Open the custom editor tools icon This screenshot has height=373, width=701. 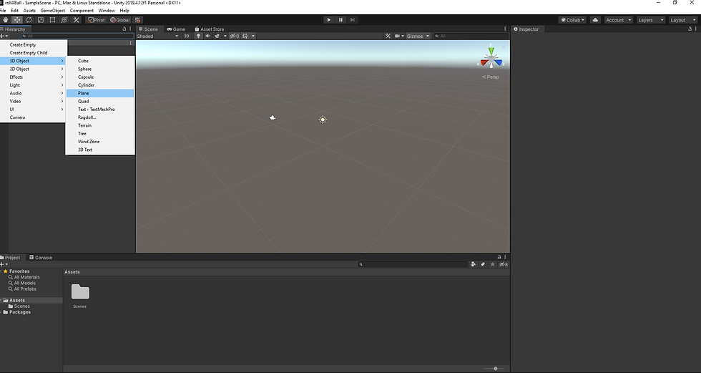[x=76, y=19]
